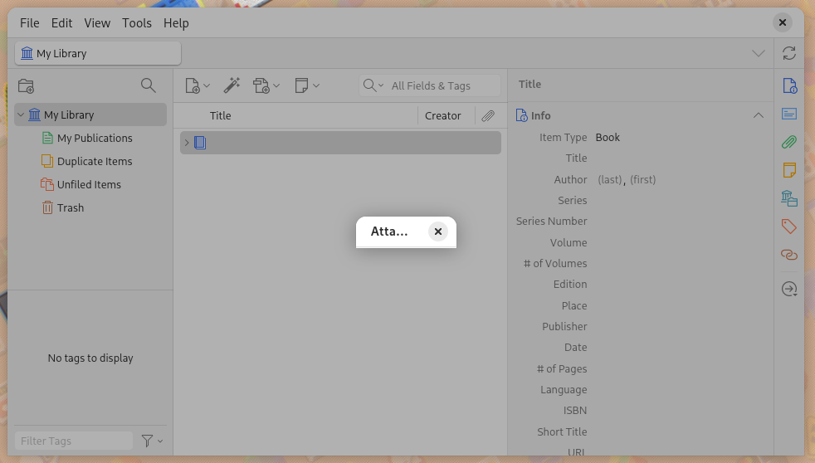Click the Add Item by Identifier wand
Screen dimensions: 815x463
tap(232, 85)
